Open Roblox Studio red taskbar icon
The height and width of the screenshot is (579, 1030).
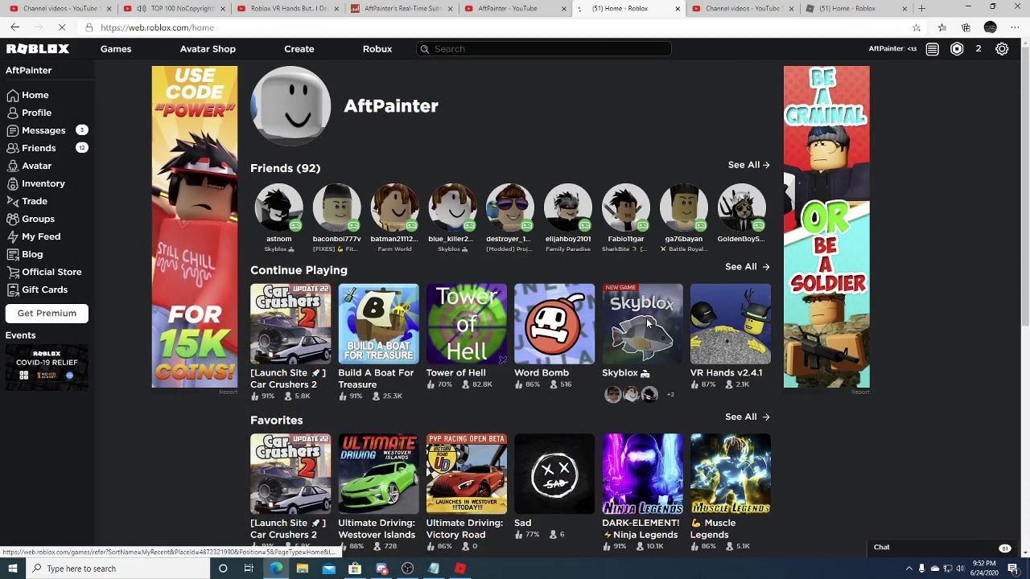[459, 569]
